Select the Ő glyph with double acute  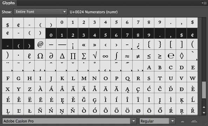point(160,109)
